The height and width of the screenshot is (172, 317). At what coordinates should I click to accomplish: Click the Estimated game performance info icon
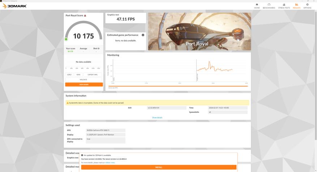[143, 35]
